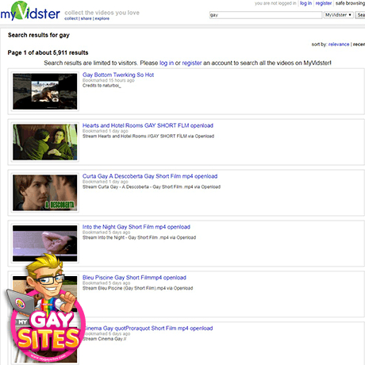Select 'Credits to naturboi_' description text

tap(102, 86)
